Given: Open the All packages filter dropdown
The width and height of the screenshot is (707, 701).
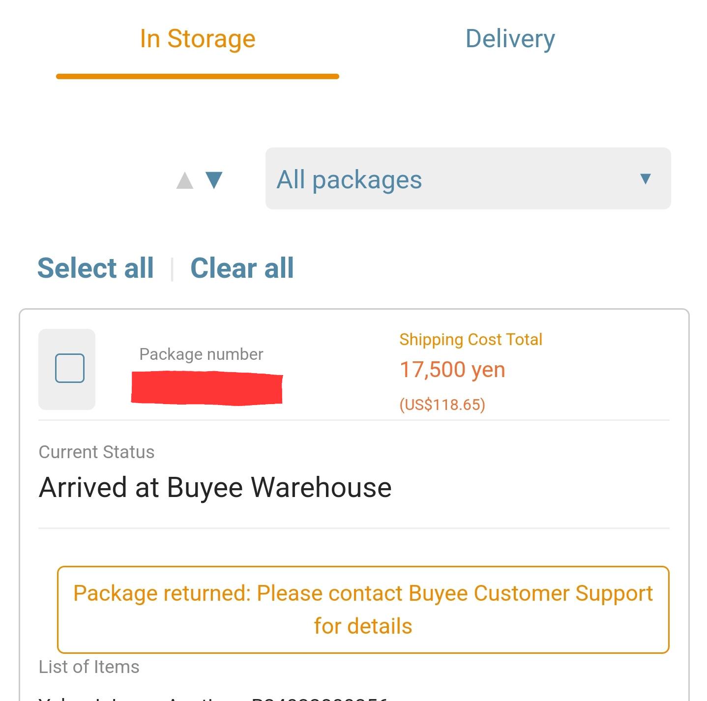Looking at the screenshot, I should pyautogui.click(x=467, y=179).
